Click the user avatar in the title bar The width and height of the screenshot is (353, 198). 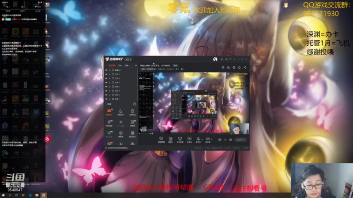[x=215, y=59]
